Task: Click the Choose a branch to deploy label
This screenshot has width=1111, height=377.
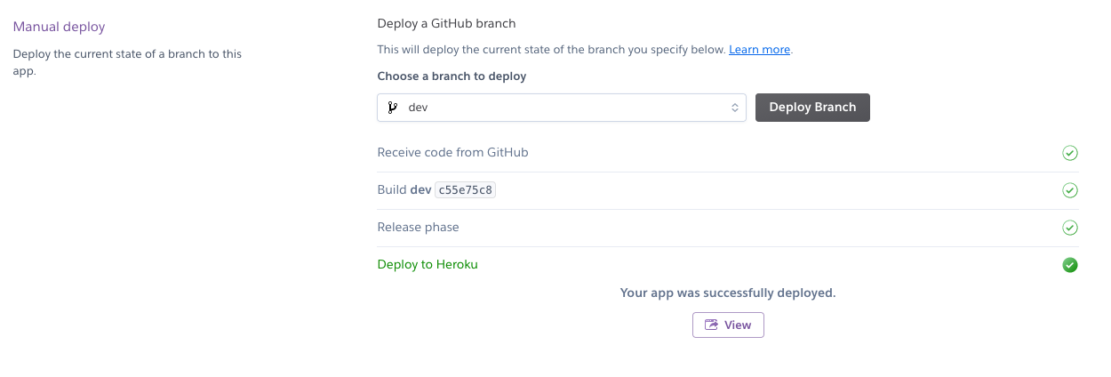Action: click(452, 76)
